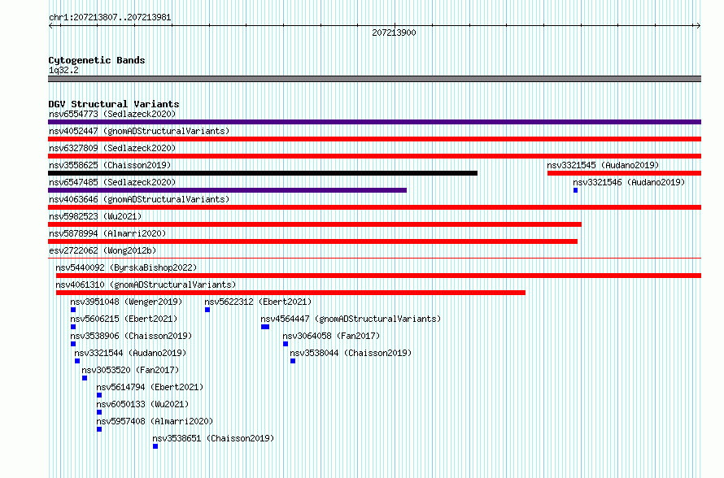This screenshot has height=478, width=724.
Task: Click the red nsv5878994 variant bar
Action: (312, 241)
